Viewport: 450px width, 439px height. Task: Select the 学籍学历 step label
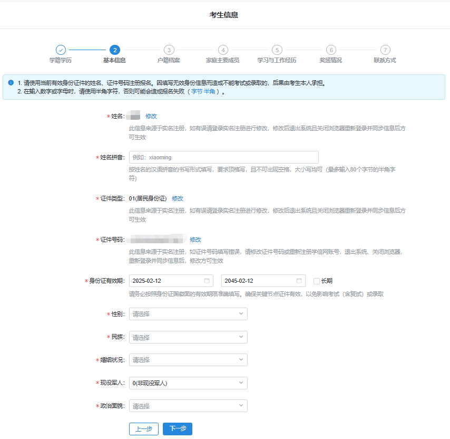coord(61,60)
